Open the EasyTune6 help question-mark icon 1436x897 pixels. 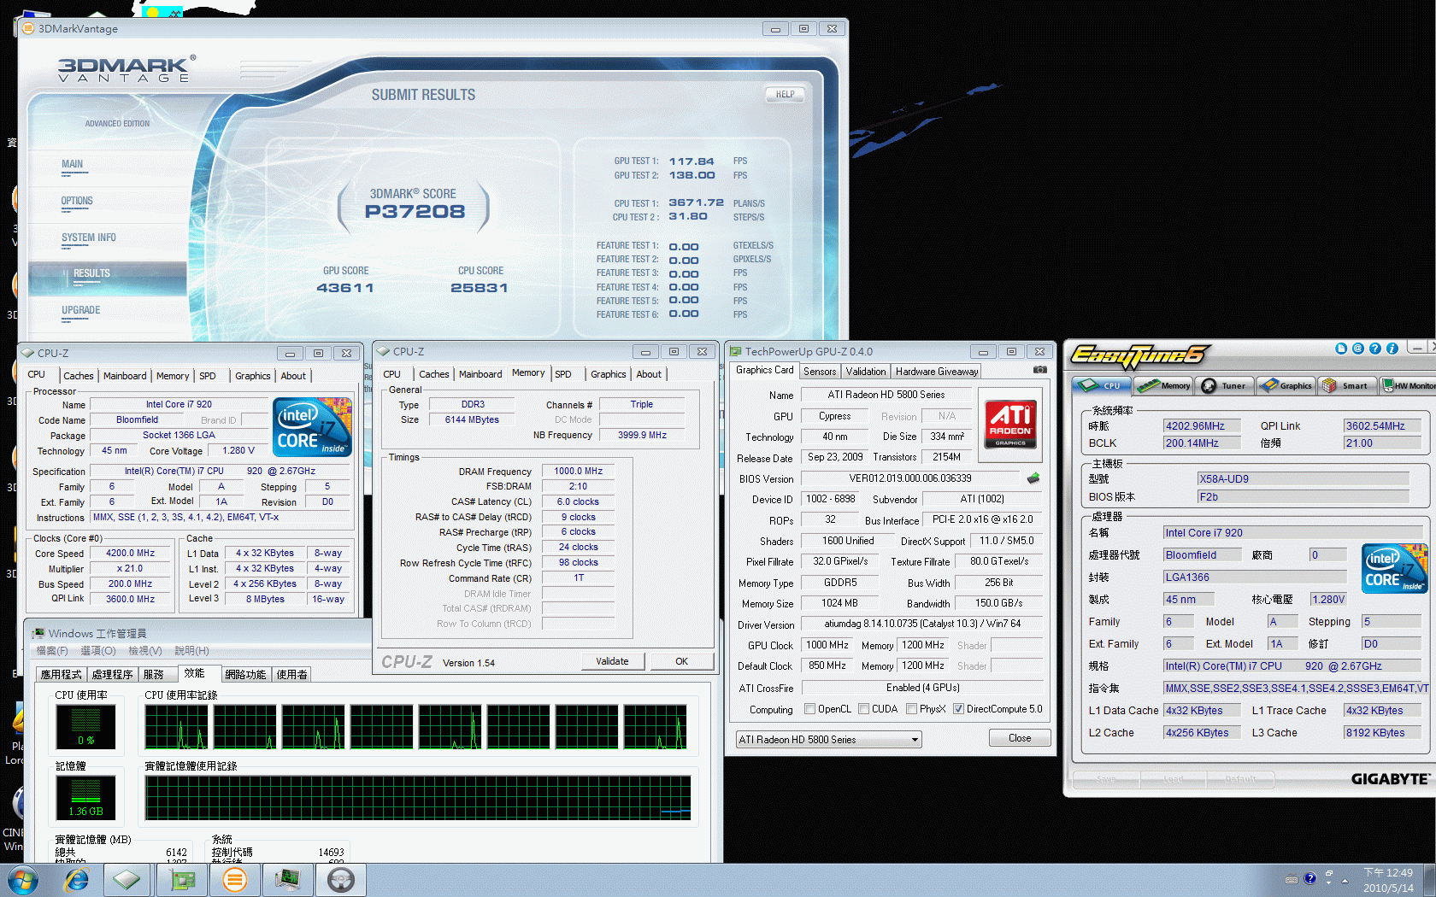[1375, 349]
